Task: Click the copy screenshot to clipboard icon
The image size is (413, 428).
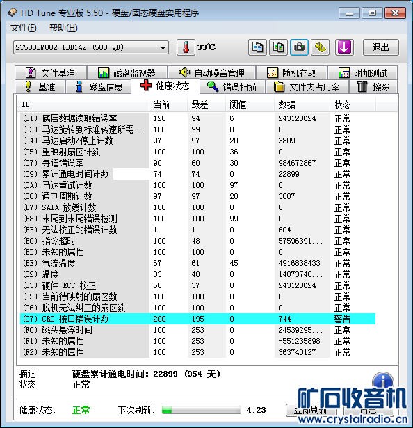Action: click(278, 47)
